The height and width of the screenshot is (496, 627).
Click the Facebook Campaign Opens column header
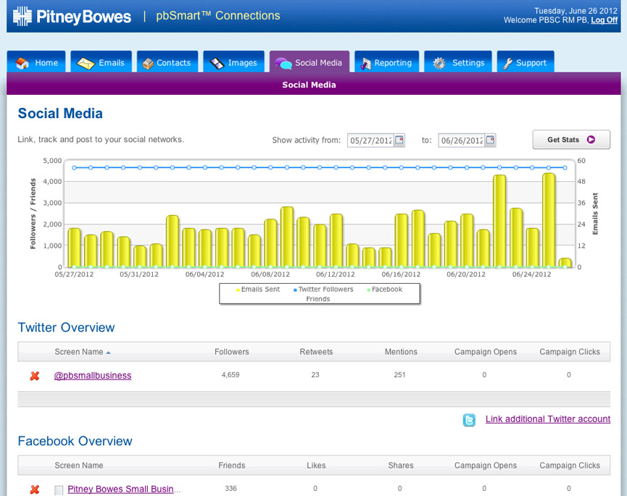486,466
